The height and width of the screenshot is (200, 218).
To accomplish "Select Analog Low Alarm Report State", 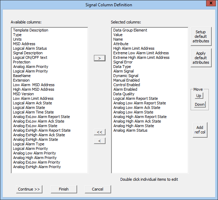I will pyautogui.click(x=139, y=103).
